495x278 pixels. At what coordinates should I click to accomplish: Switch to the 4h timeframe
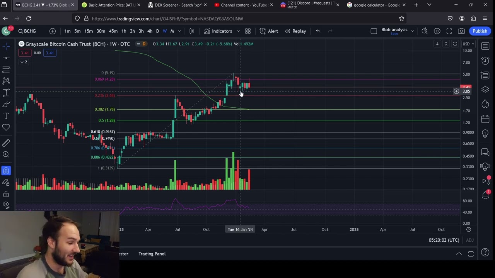(x=150, y=31)
